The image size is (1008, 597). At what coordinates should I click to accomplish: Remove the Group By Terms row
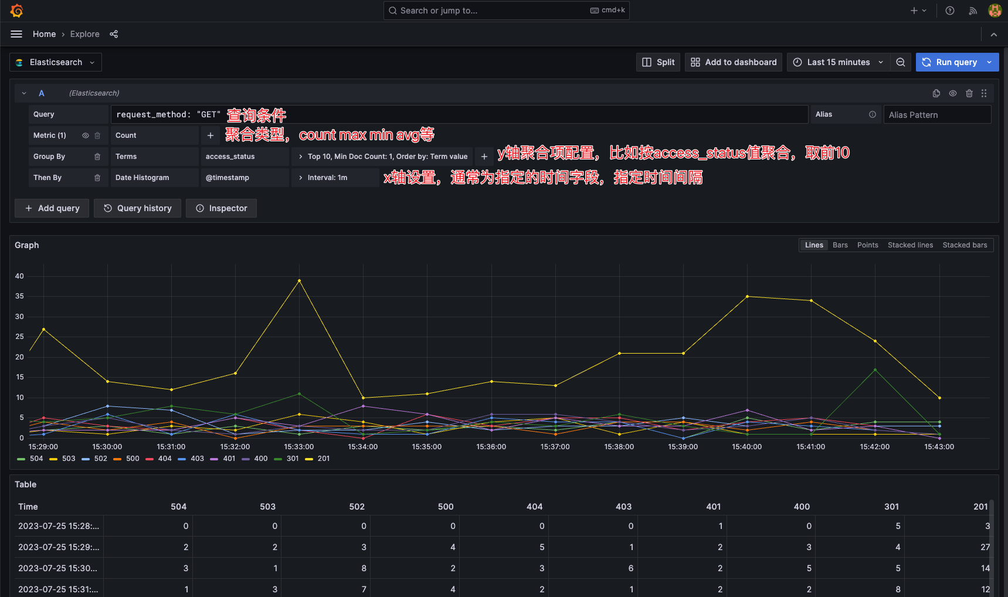[x=97, y=157]
